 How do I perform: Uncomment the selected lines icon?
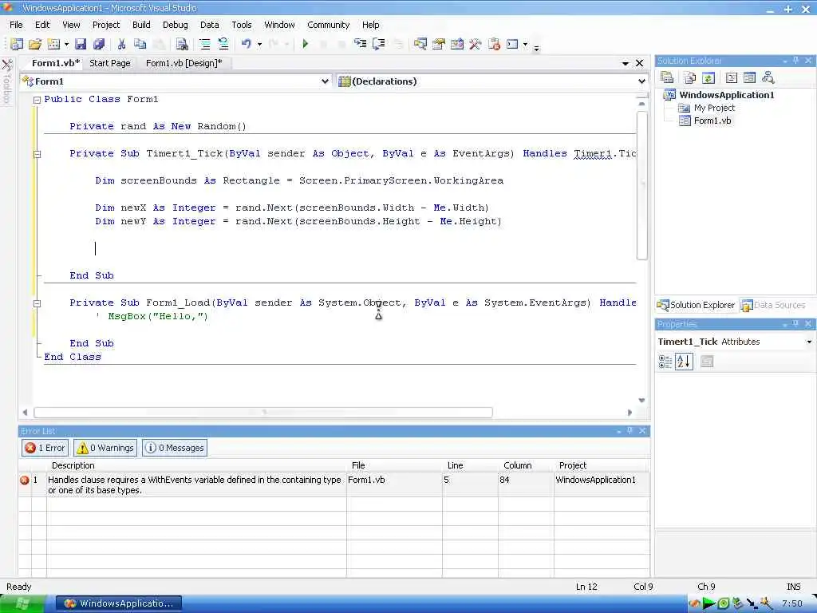[x=223, y=45]
